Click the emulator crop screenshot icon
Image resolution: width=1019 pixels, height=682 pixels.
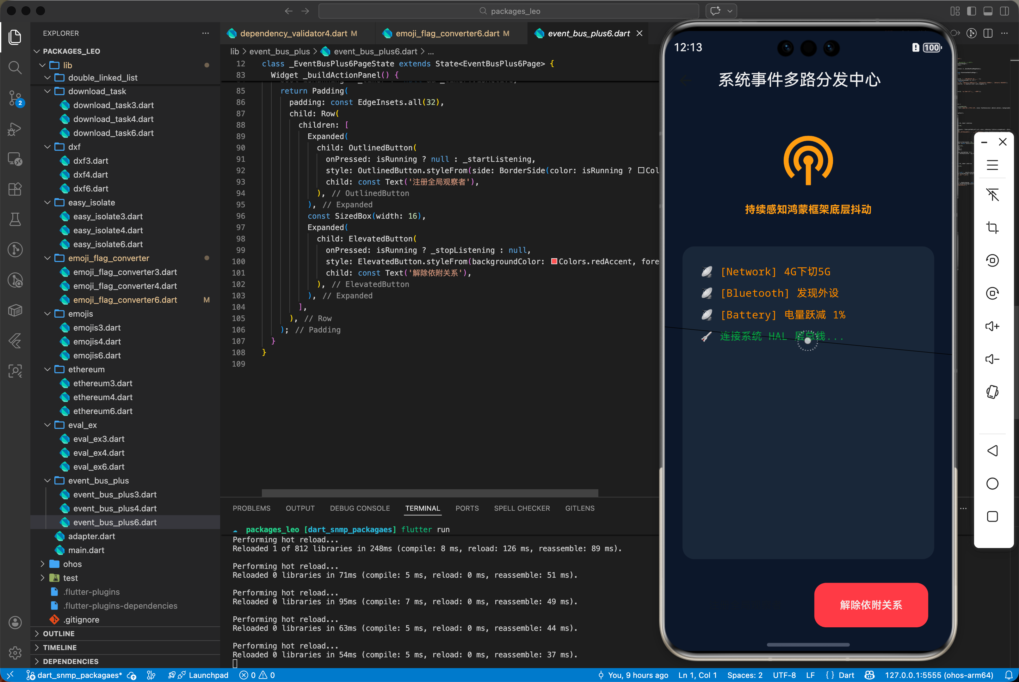click(992, 228)
